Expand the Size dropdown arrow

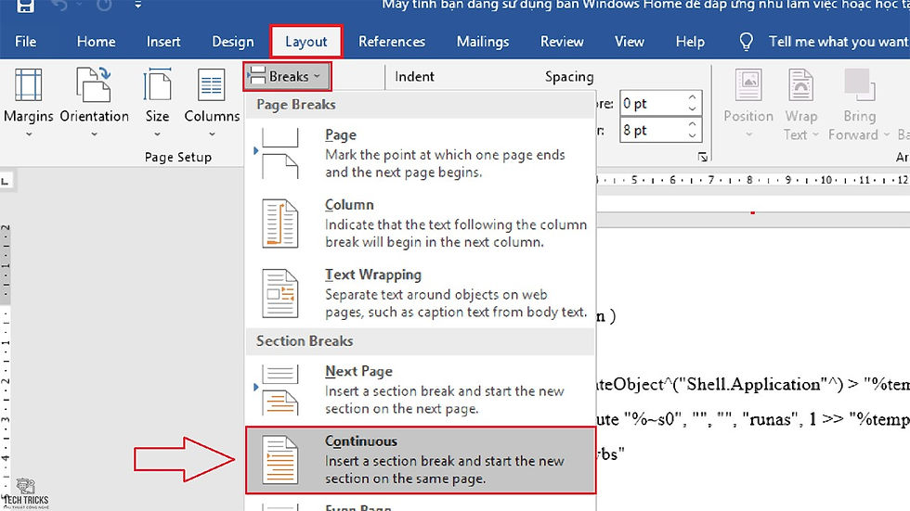[157, 134]
